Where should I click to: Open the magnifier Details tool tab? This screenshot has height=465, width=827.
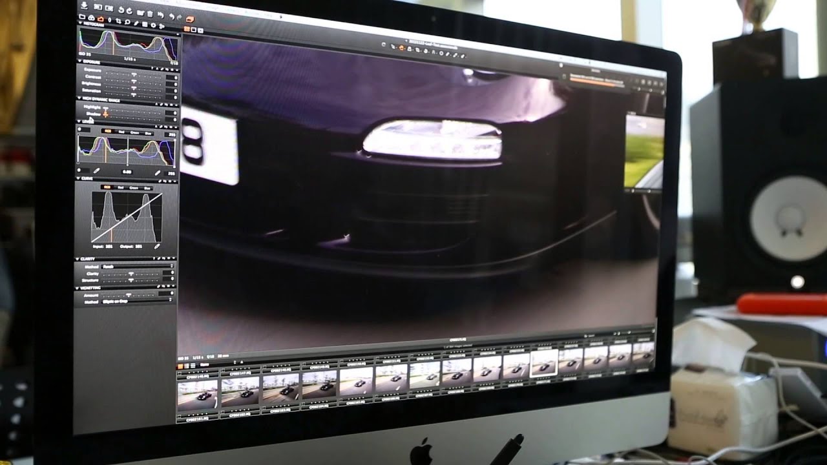(x=127, y=22)
